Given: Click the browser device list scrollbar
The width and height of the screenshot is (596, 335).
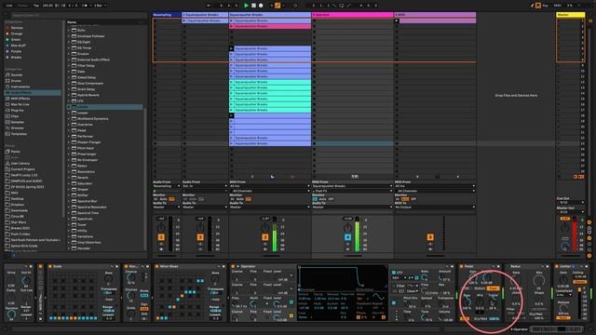Looking at the screenshot, I should pos(145,179).
